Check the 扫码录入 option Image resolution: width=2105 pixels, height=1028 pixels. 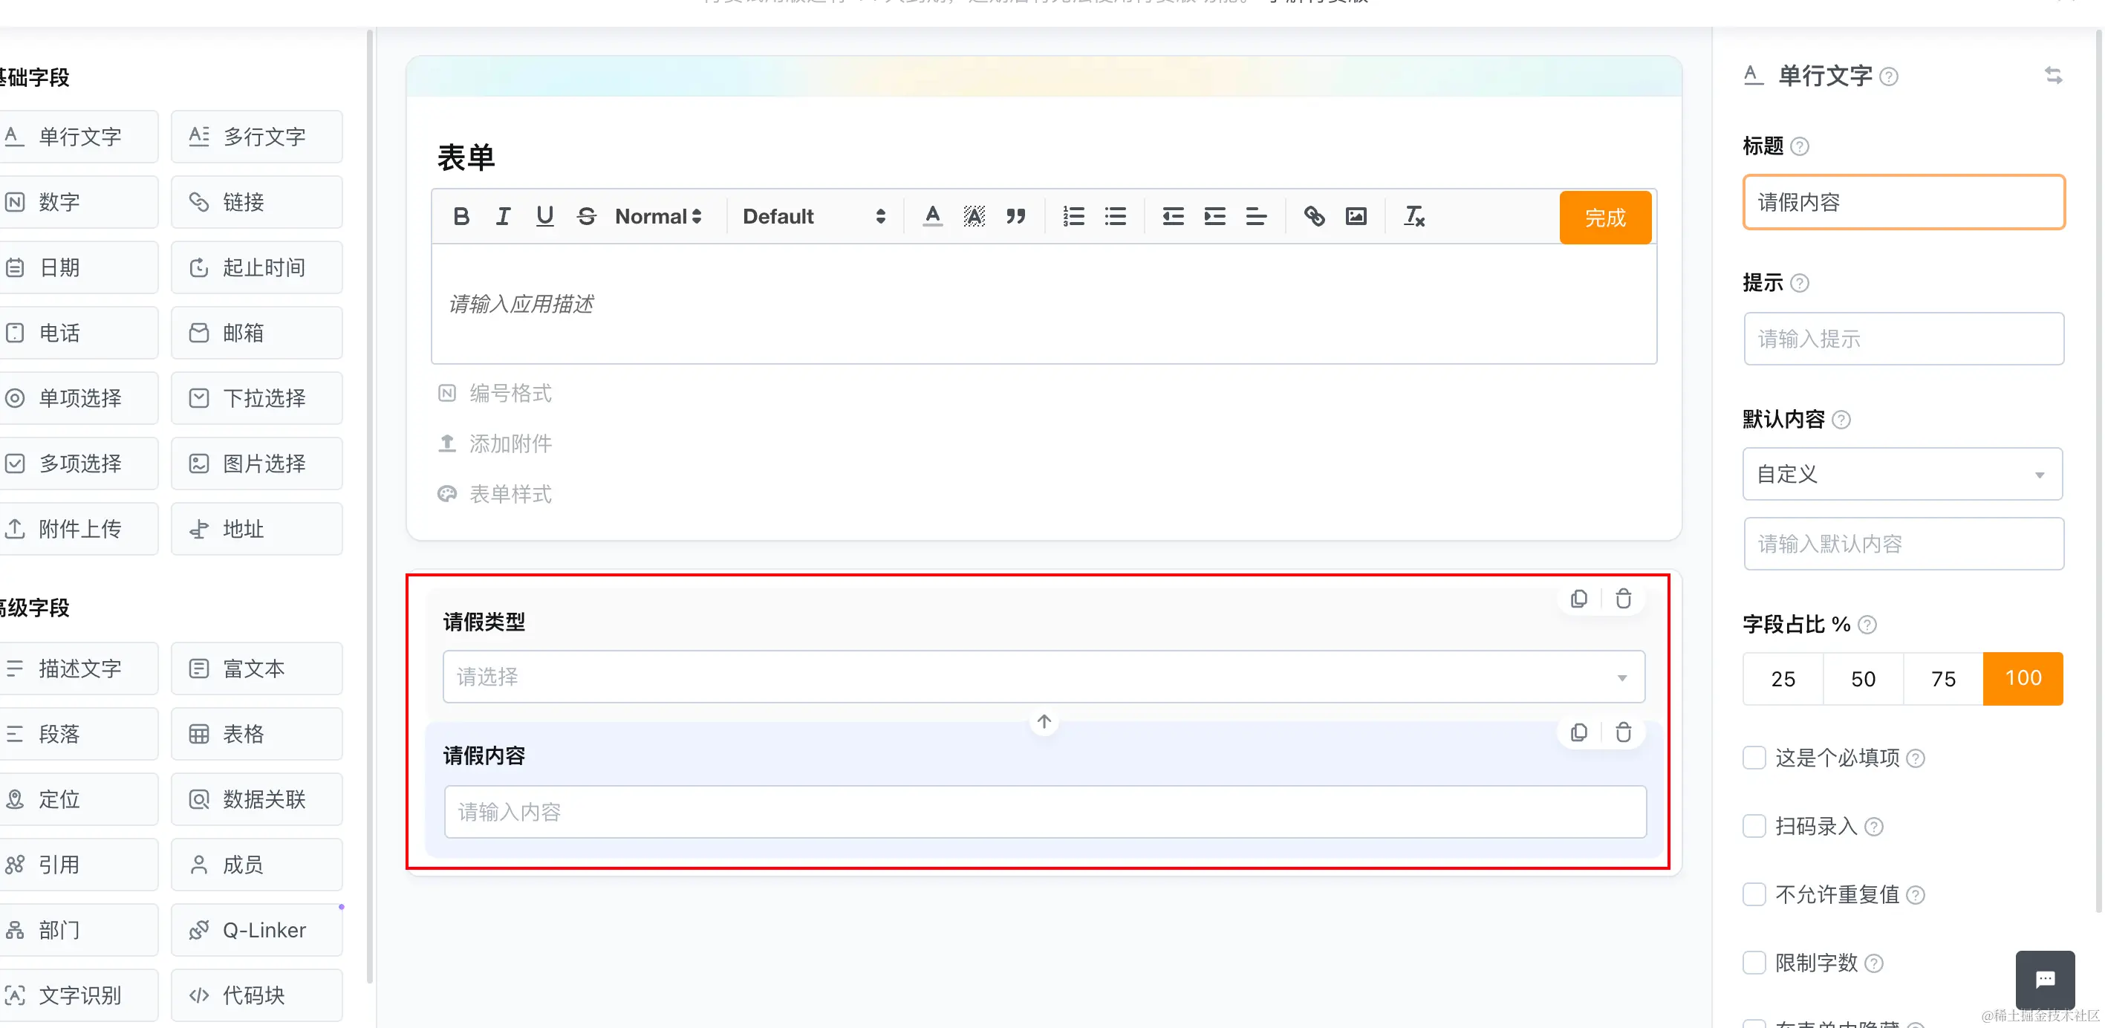point(1754,826)
